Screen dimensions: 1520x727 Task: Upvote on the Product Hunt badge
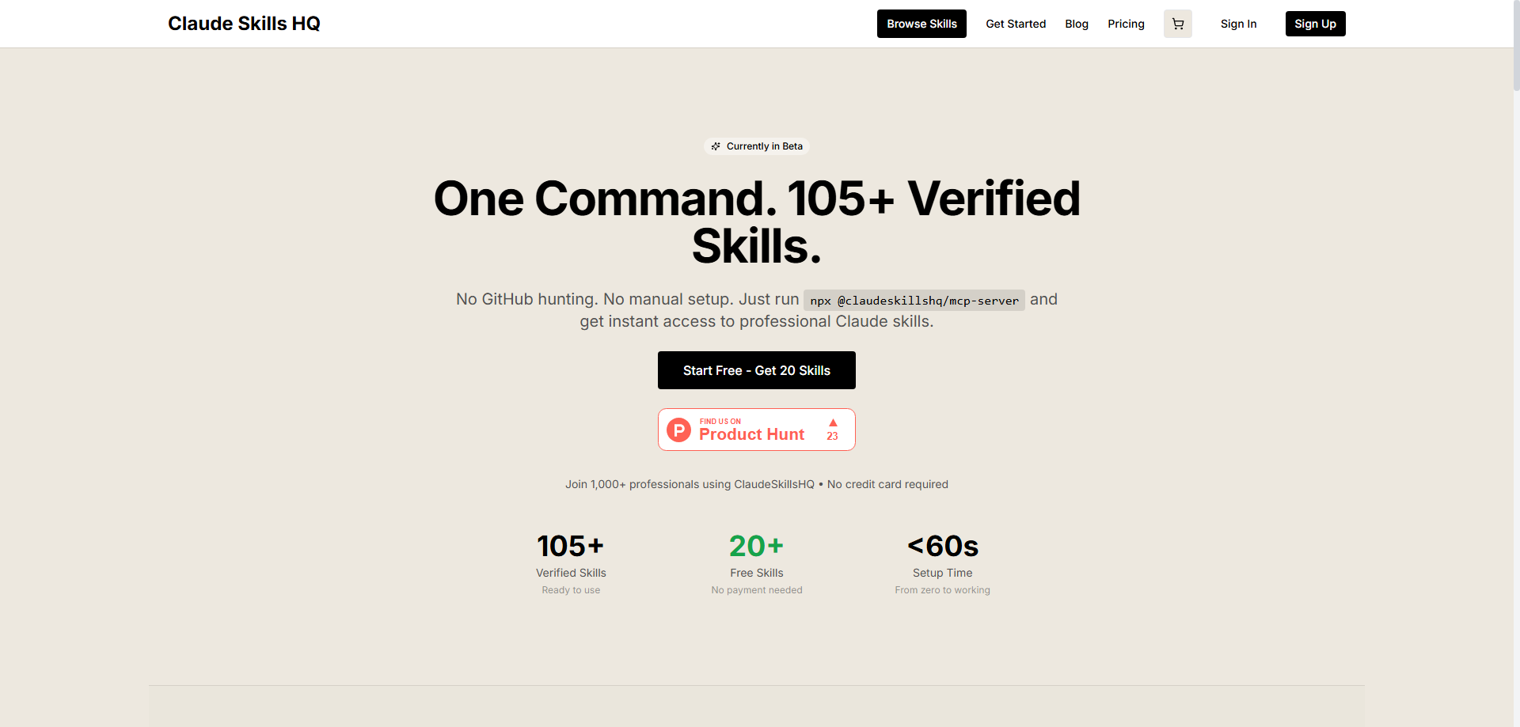tap(832, 422)
